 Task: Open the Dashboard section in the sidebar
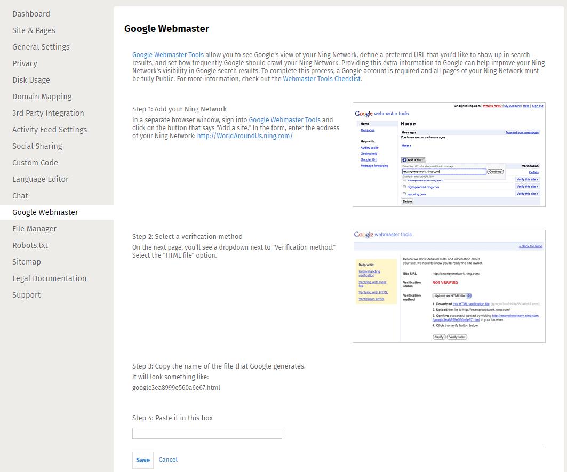tap(31, 14)
